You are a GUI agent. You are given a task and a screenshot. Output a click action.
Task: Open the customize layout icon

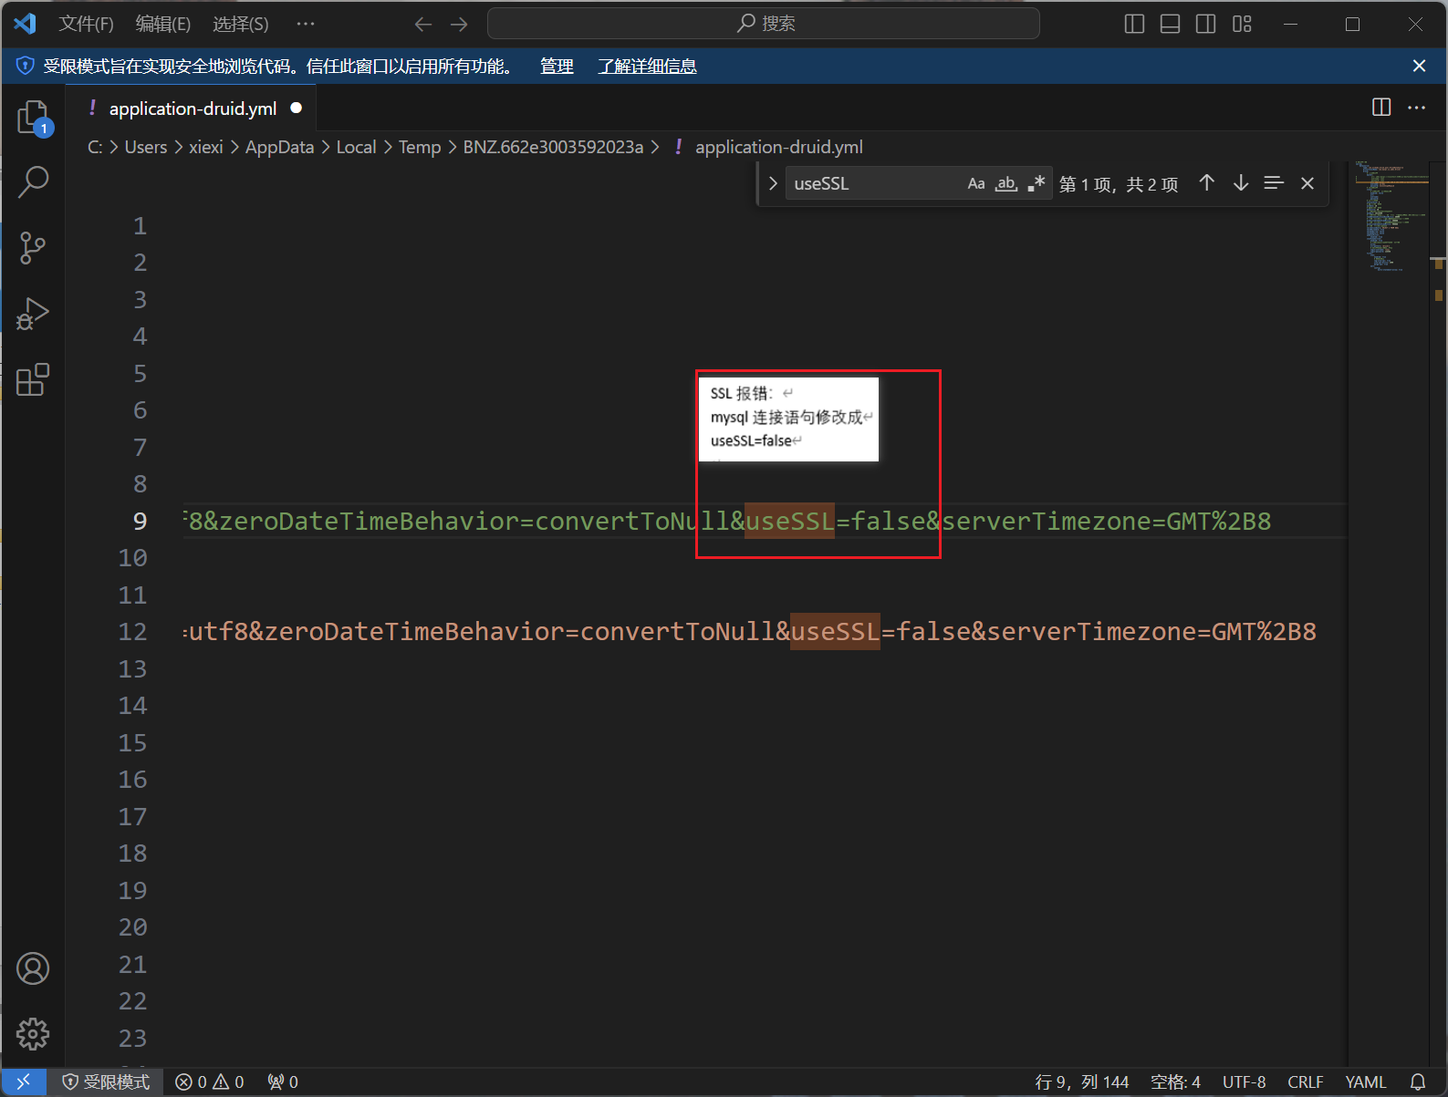(x=1242, y=24)
